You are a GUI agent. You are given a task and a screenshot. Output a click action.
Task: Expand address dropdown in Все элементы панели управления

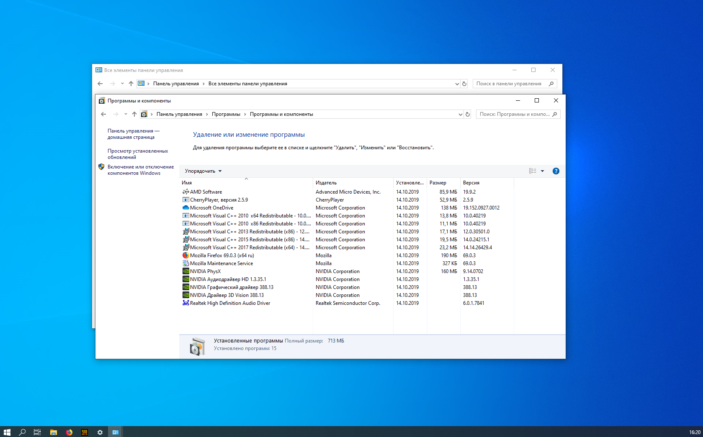tap(457, 84)
